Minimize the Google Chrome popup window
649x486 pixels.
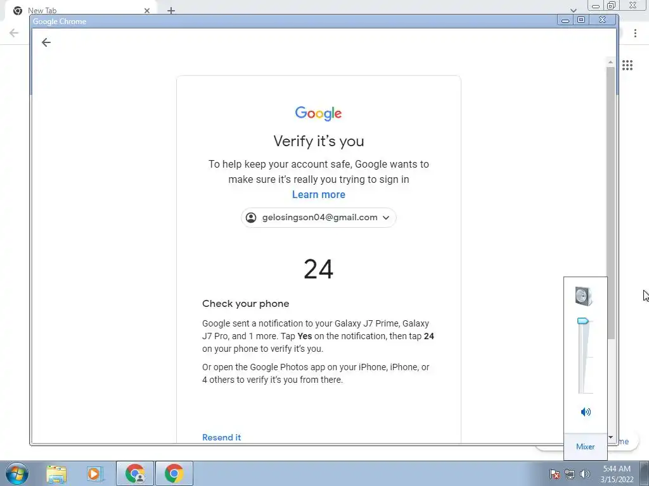(565, 20)
